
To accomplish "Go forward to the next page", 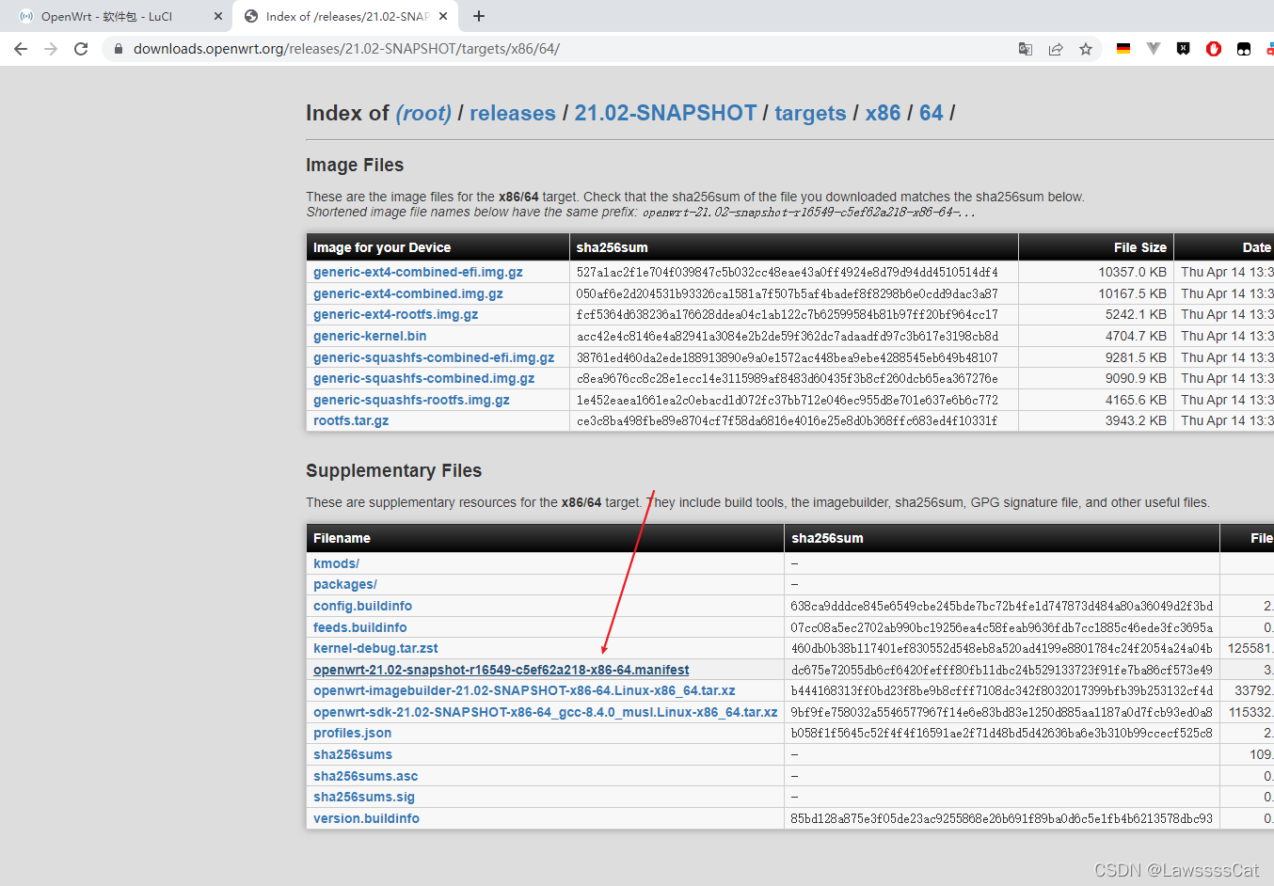I will (51, 49).
